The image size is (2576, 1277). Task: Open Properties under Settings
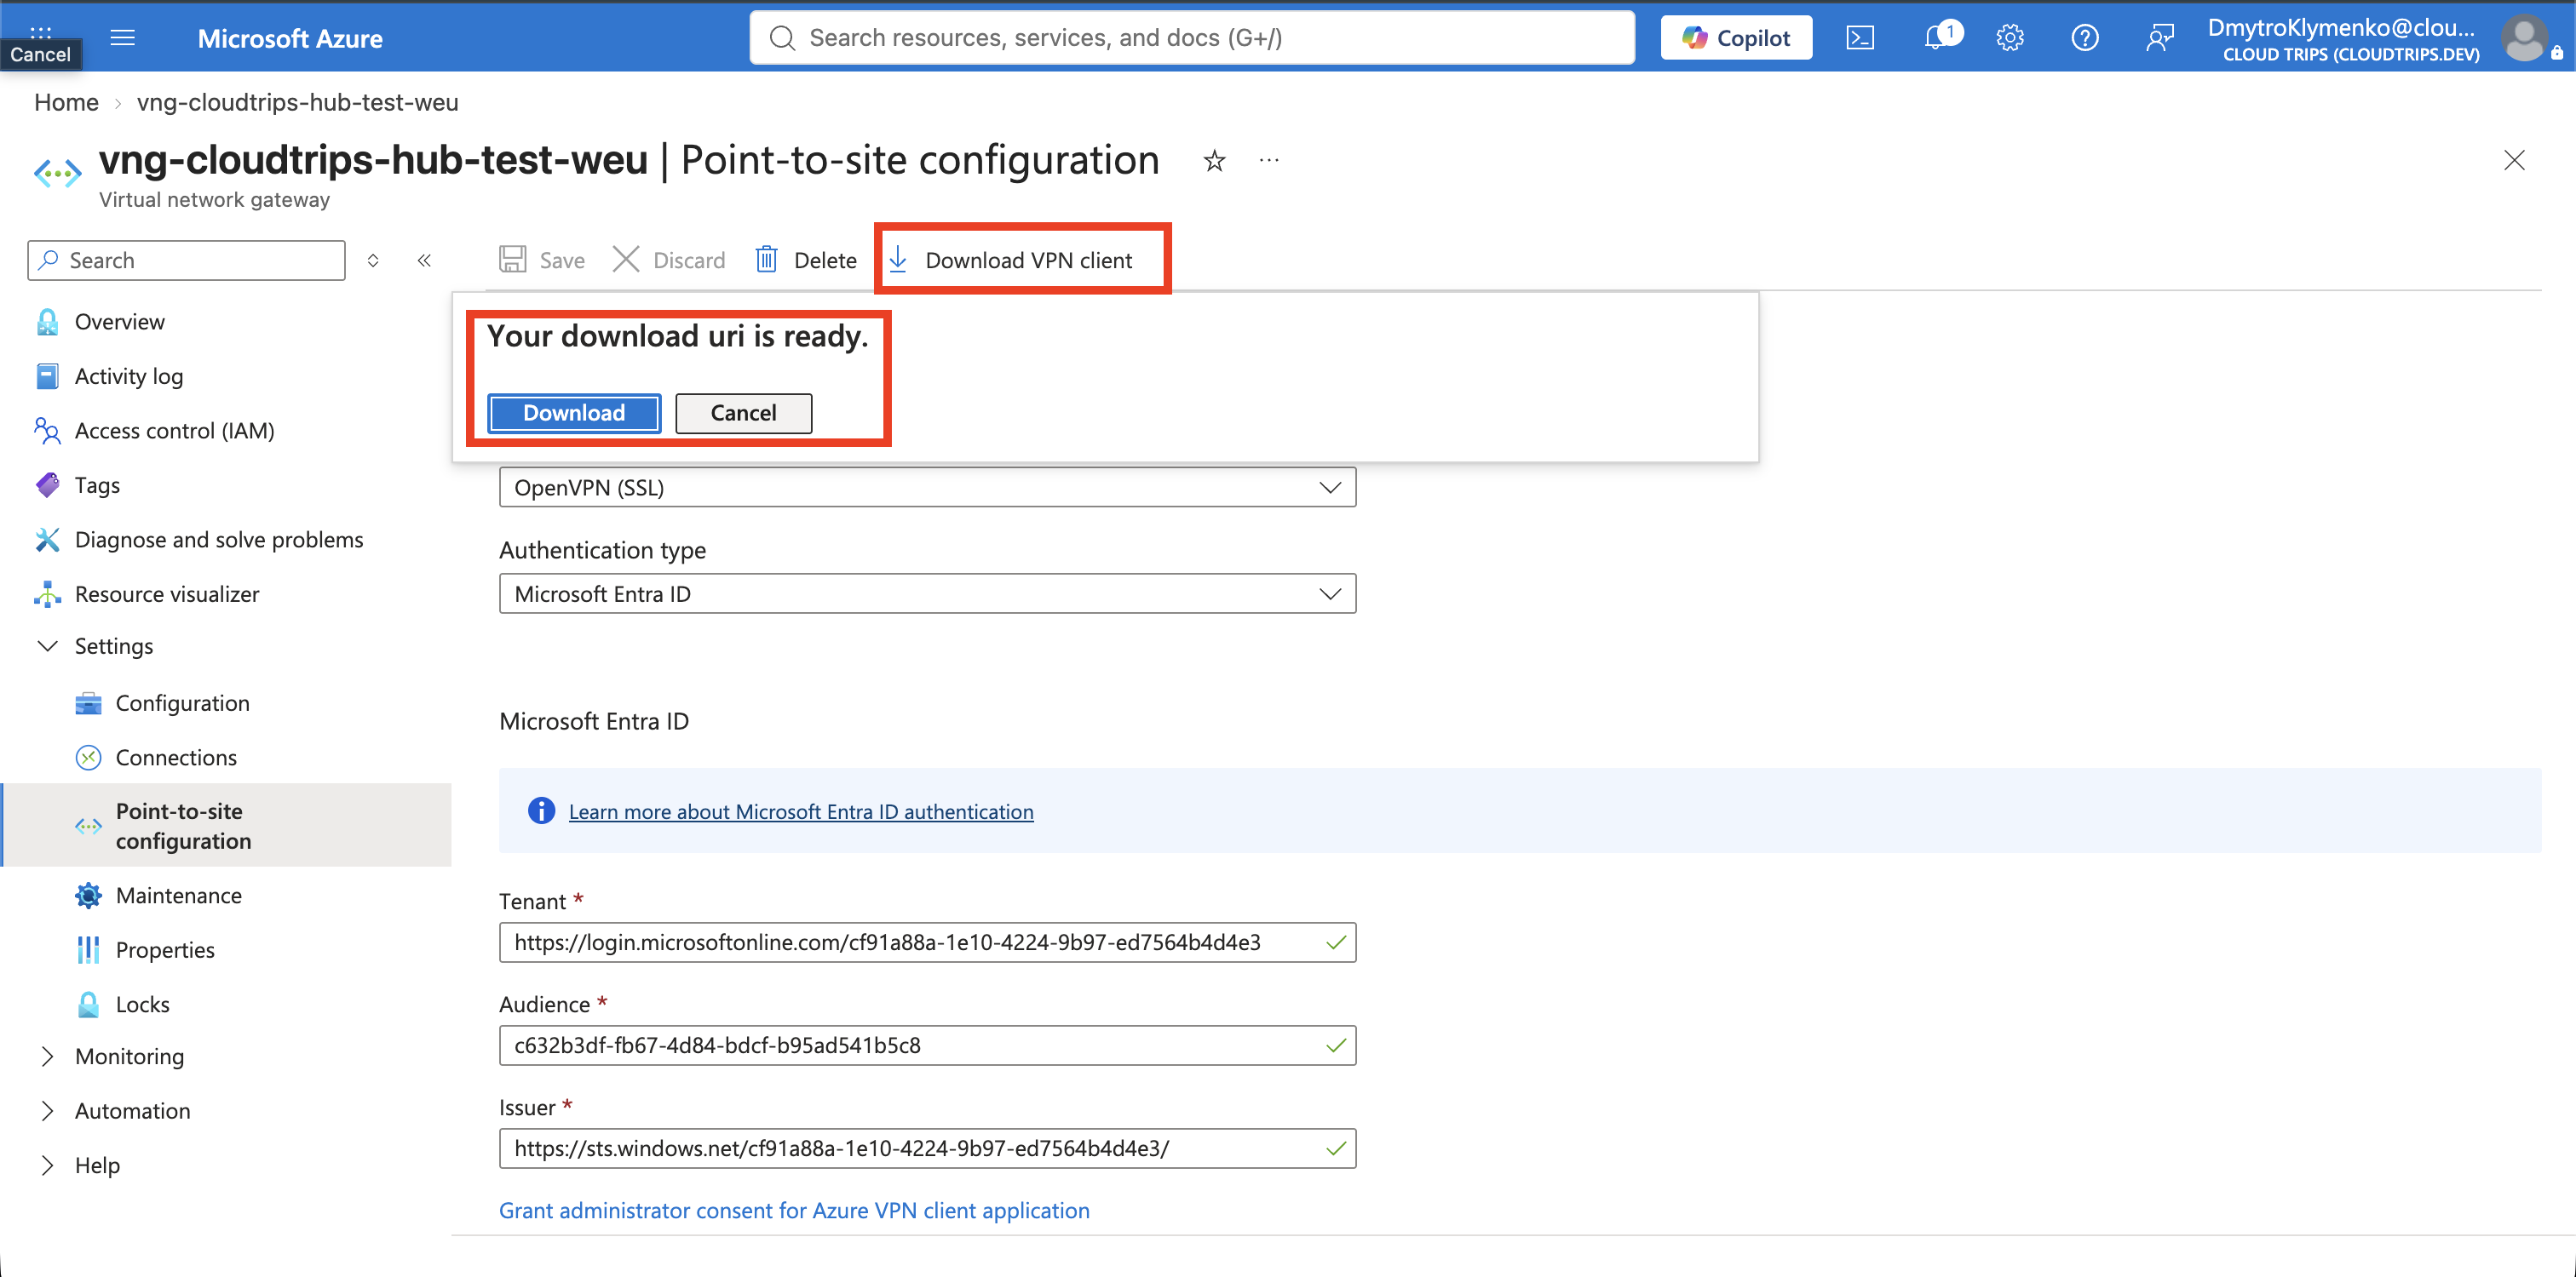pyautogui.click(x=165, y=950)
